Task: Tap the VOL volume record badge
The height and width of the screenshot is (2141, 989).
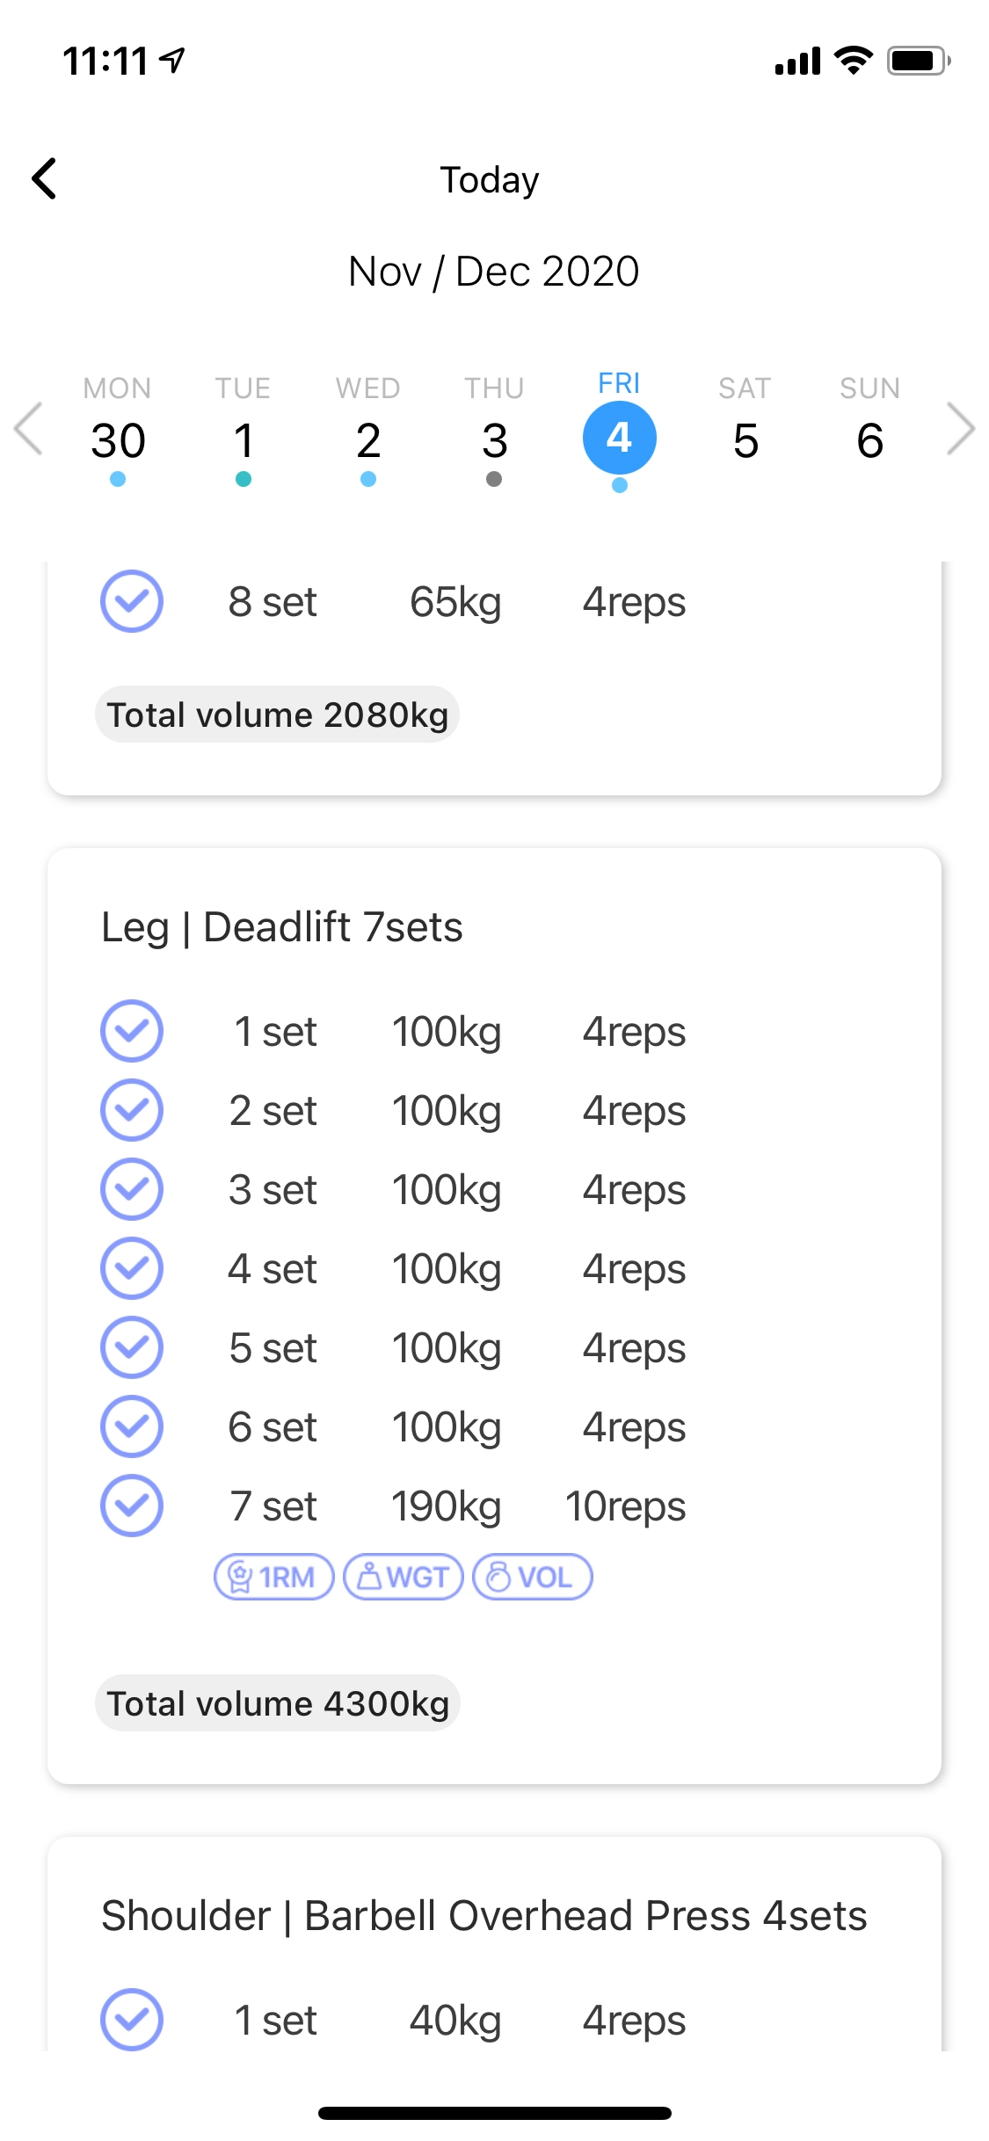Action: pos(533,1577)
